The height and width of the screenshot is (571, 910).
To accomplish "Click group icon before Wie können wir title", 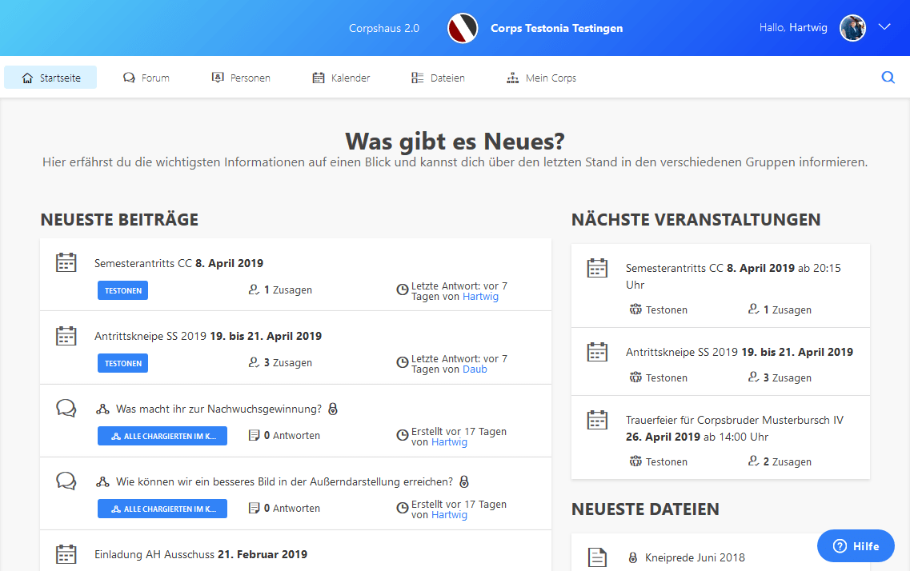I will click(102, 481).
